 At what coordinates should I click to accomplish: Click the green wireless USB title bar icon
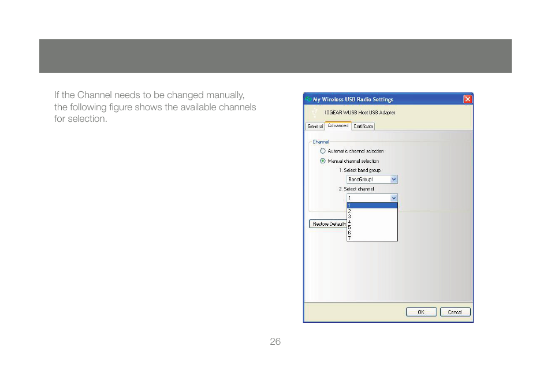(308, 99)
